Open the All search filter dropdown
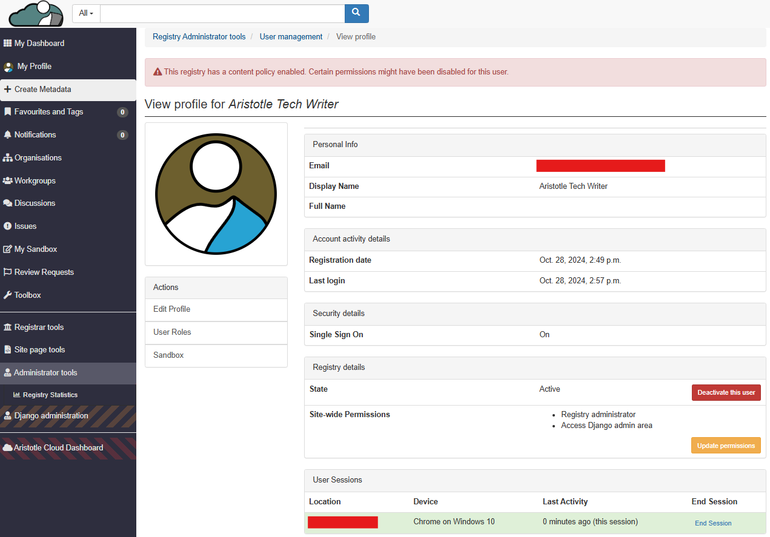The height and width of the screenshot is (537, 770). point(86,13)
